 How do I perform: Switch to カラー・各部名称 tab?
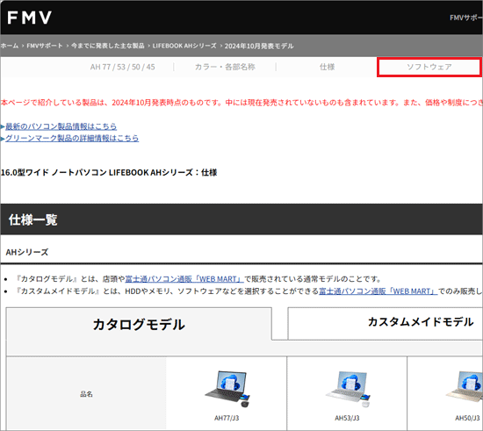225,67
